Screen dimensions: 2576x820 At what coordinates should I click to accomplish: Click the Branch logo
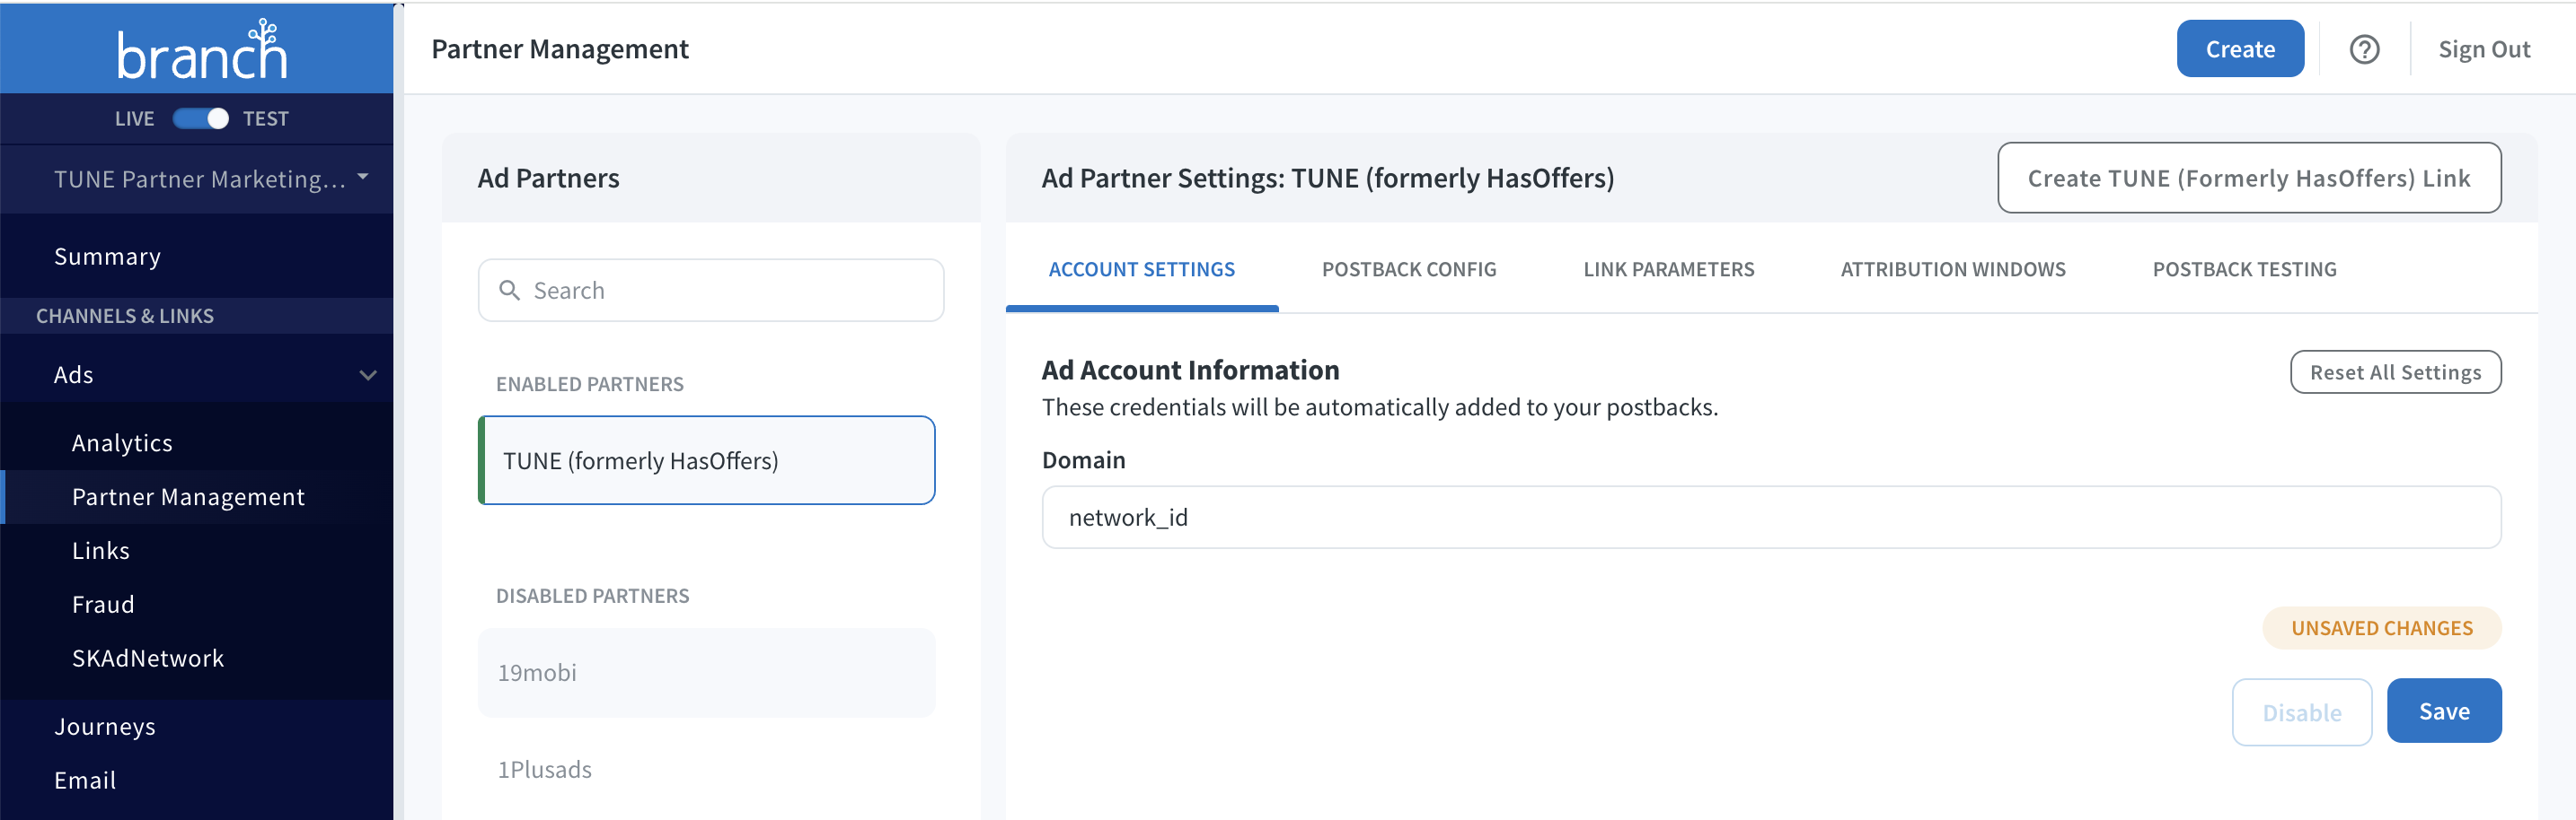[202, 49]
